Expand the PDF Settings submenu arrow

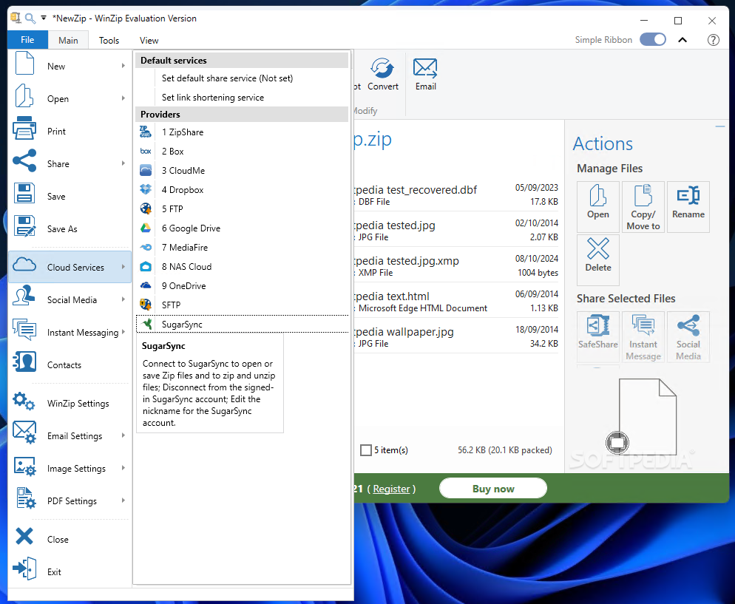point(123,500)
